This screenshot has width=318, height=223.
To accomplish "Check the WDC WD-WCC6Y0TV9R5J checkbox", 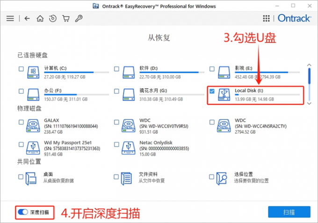I will click(116, 122).
